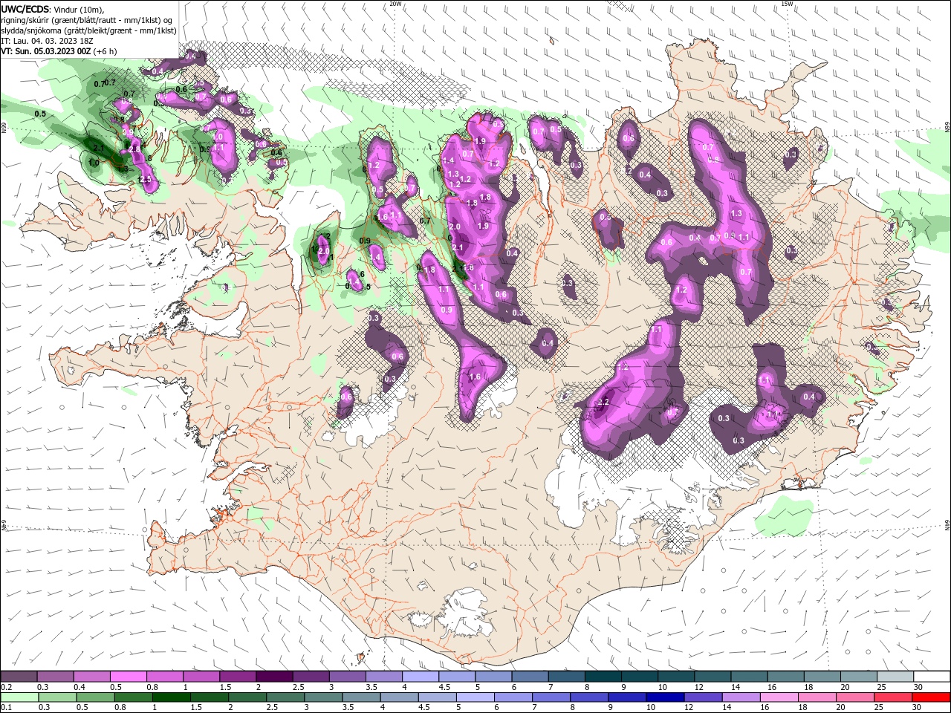Image resolution: width=951 pixels, height=713 pixels.
Task: Pick the 1.5 swatch in upper snow legend
Action: [x=238, y=676]
